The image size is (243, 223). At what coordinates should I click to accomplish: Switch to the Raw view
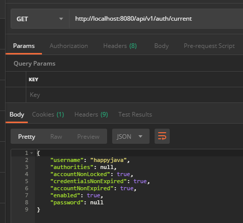pos(56,137)
